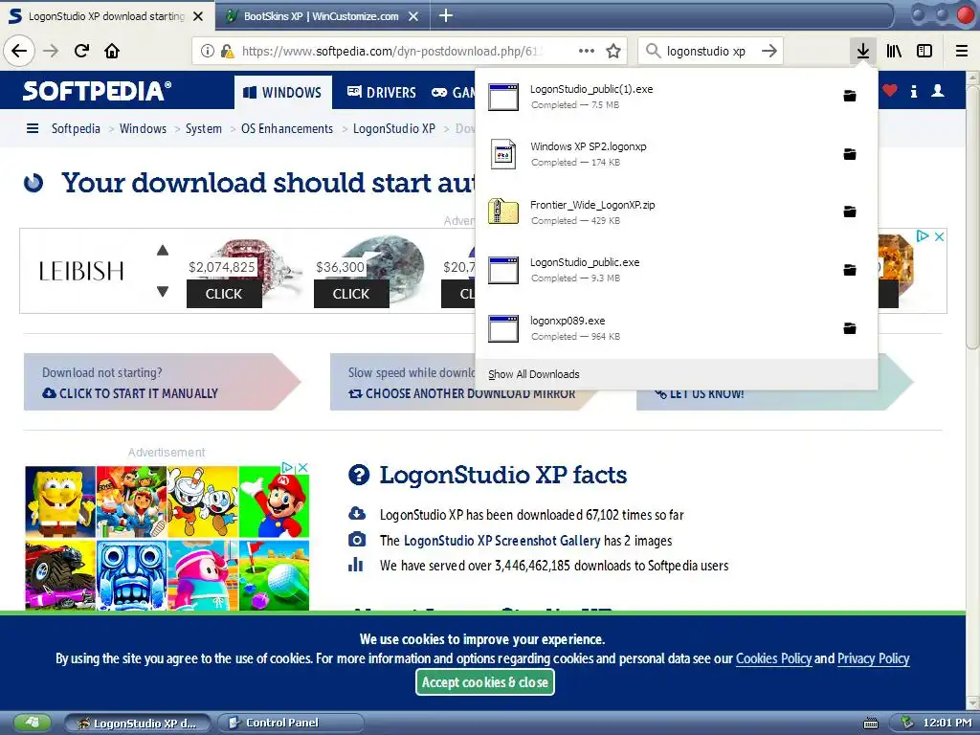
Task: Go back to the previous page
Action: (x=19, y=51)
